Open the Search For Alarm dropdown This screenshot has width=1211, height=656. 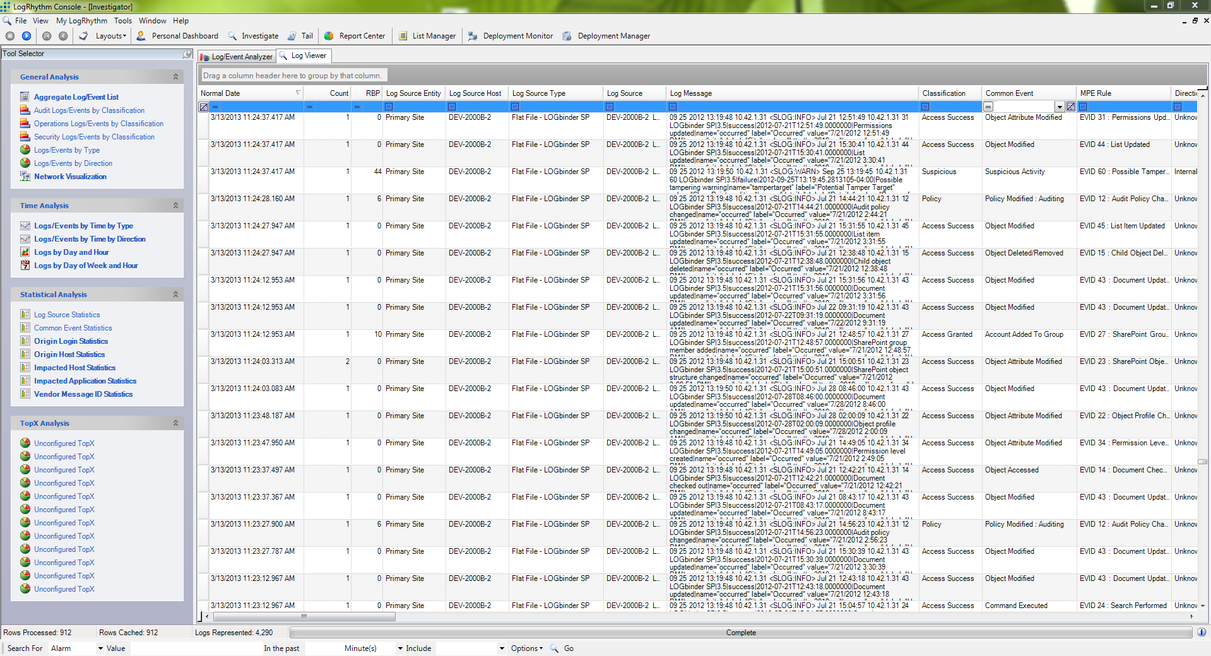tap(100, 648)
